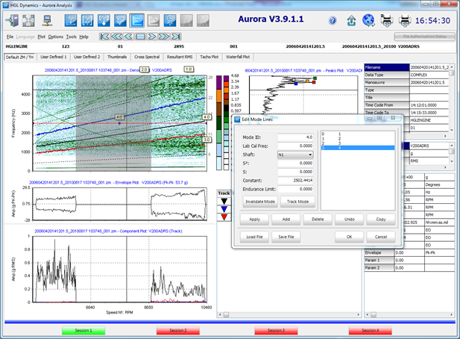Click the upload arrow icon

tap(351, 21)
